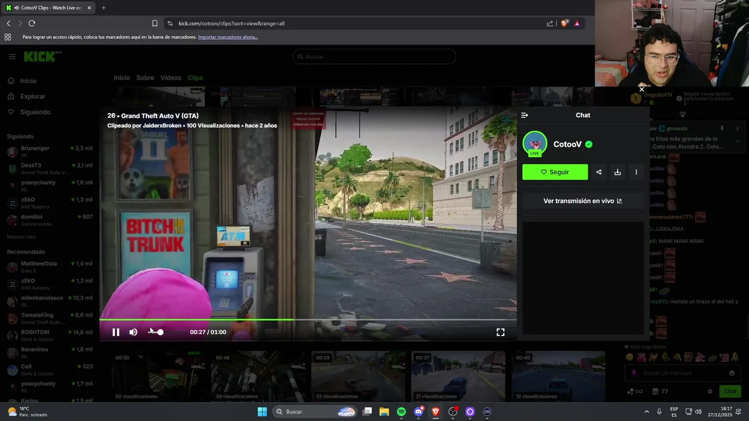
Task: Open the bookmarks apps grid icon
Action: click(x=8, y=37)
